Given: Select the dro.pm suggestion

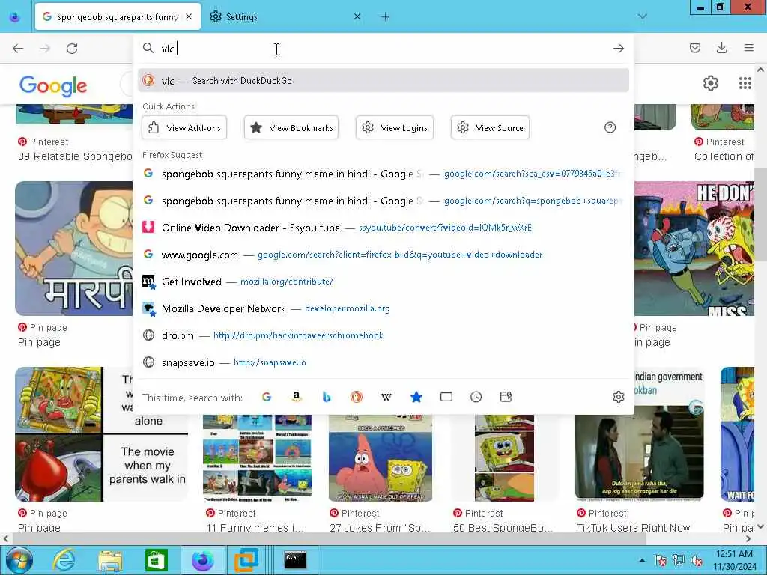Looking at the screenshot, I should tap(383, 335).
